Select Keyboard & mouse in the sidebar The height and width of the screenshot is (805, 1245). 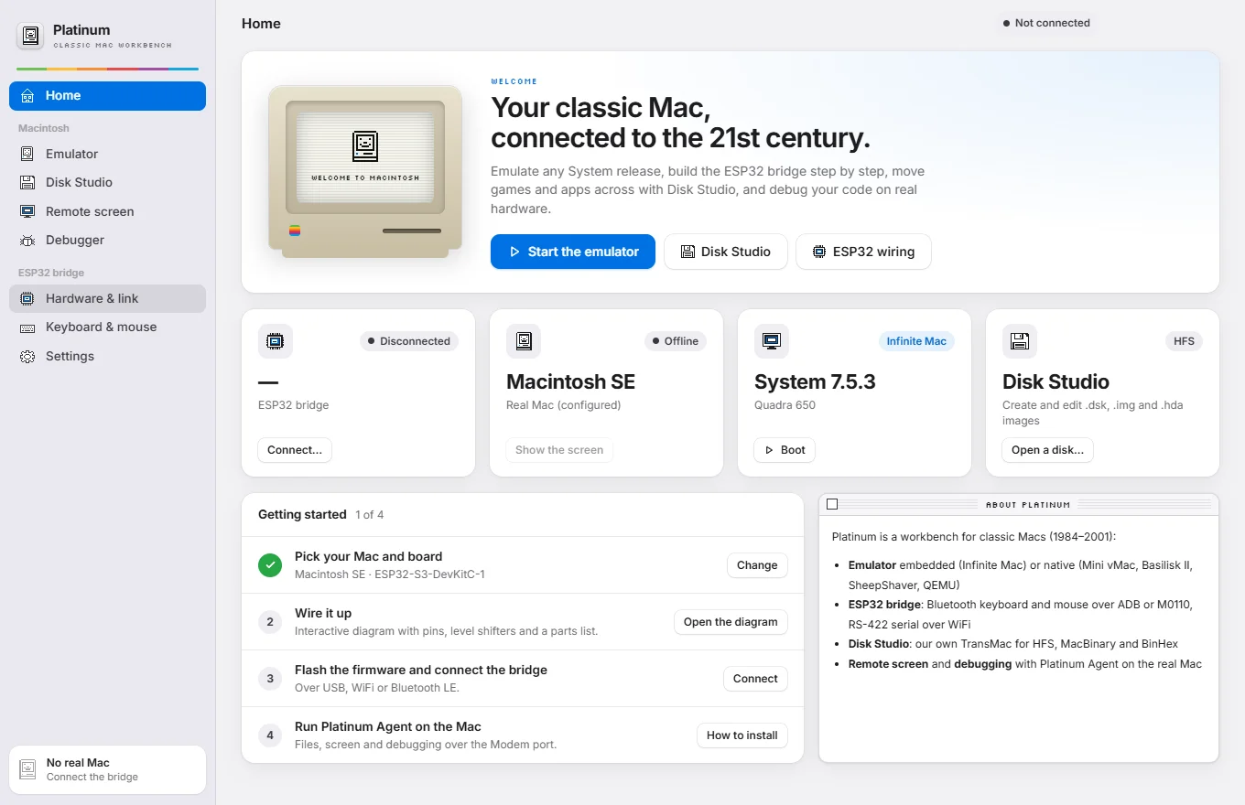pyautogui.click(x=107, y=327)
